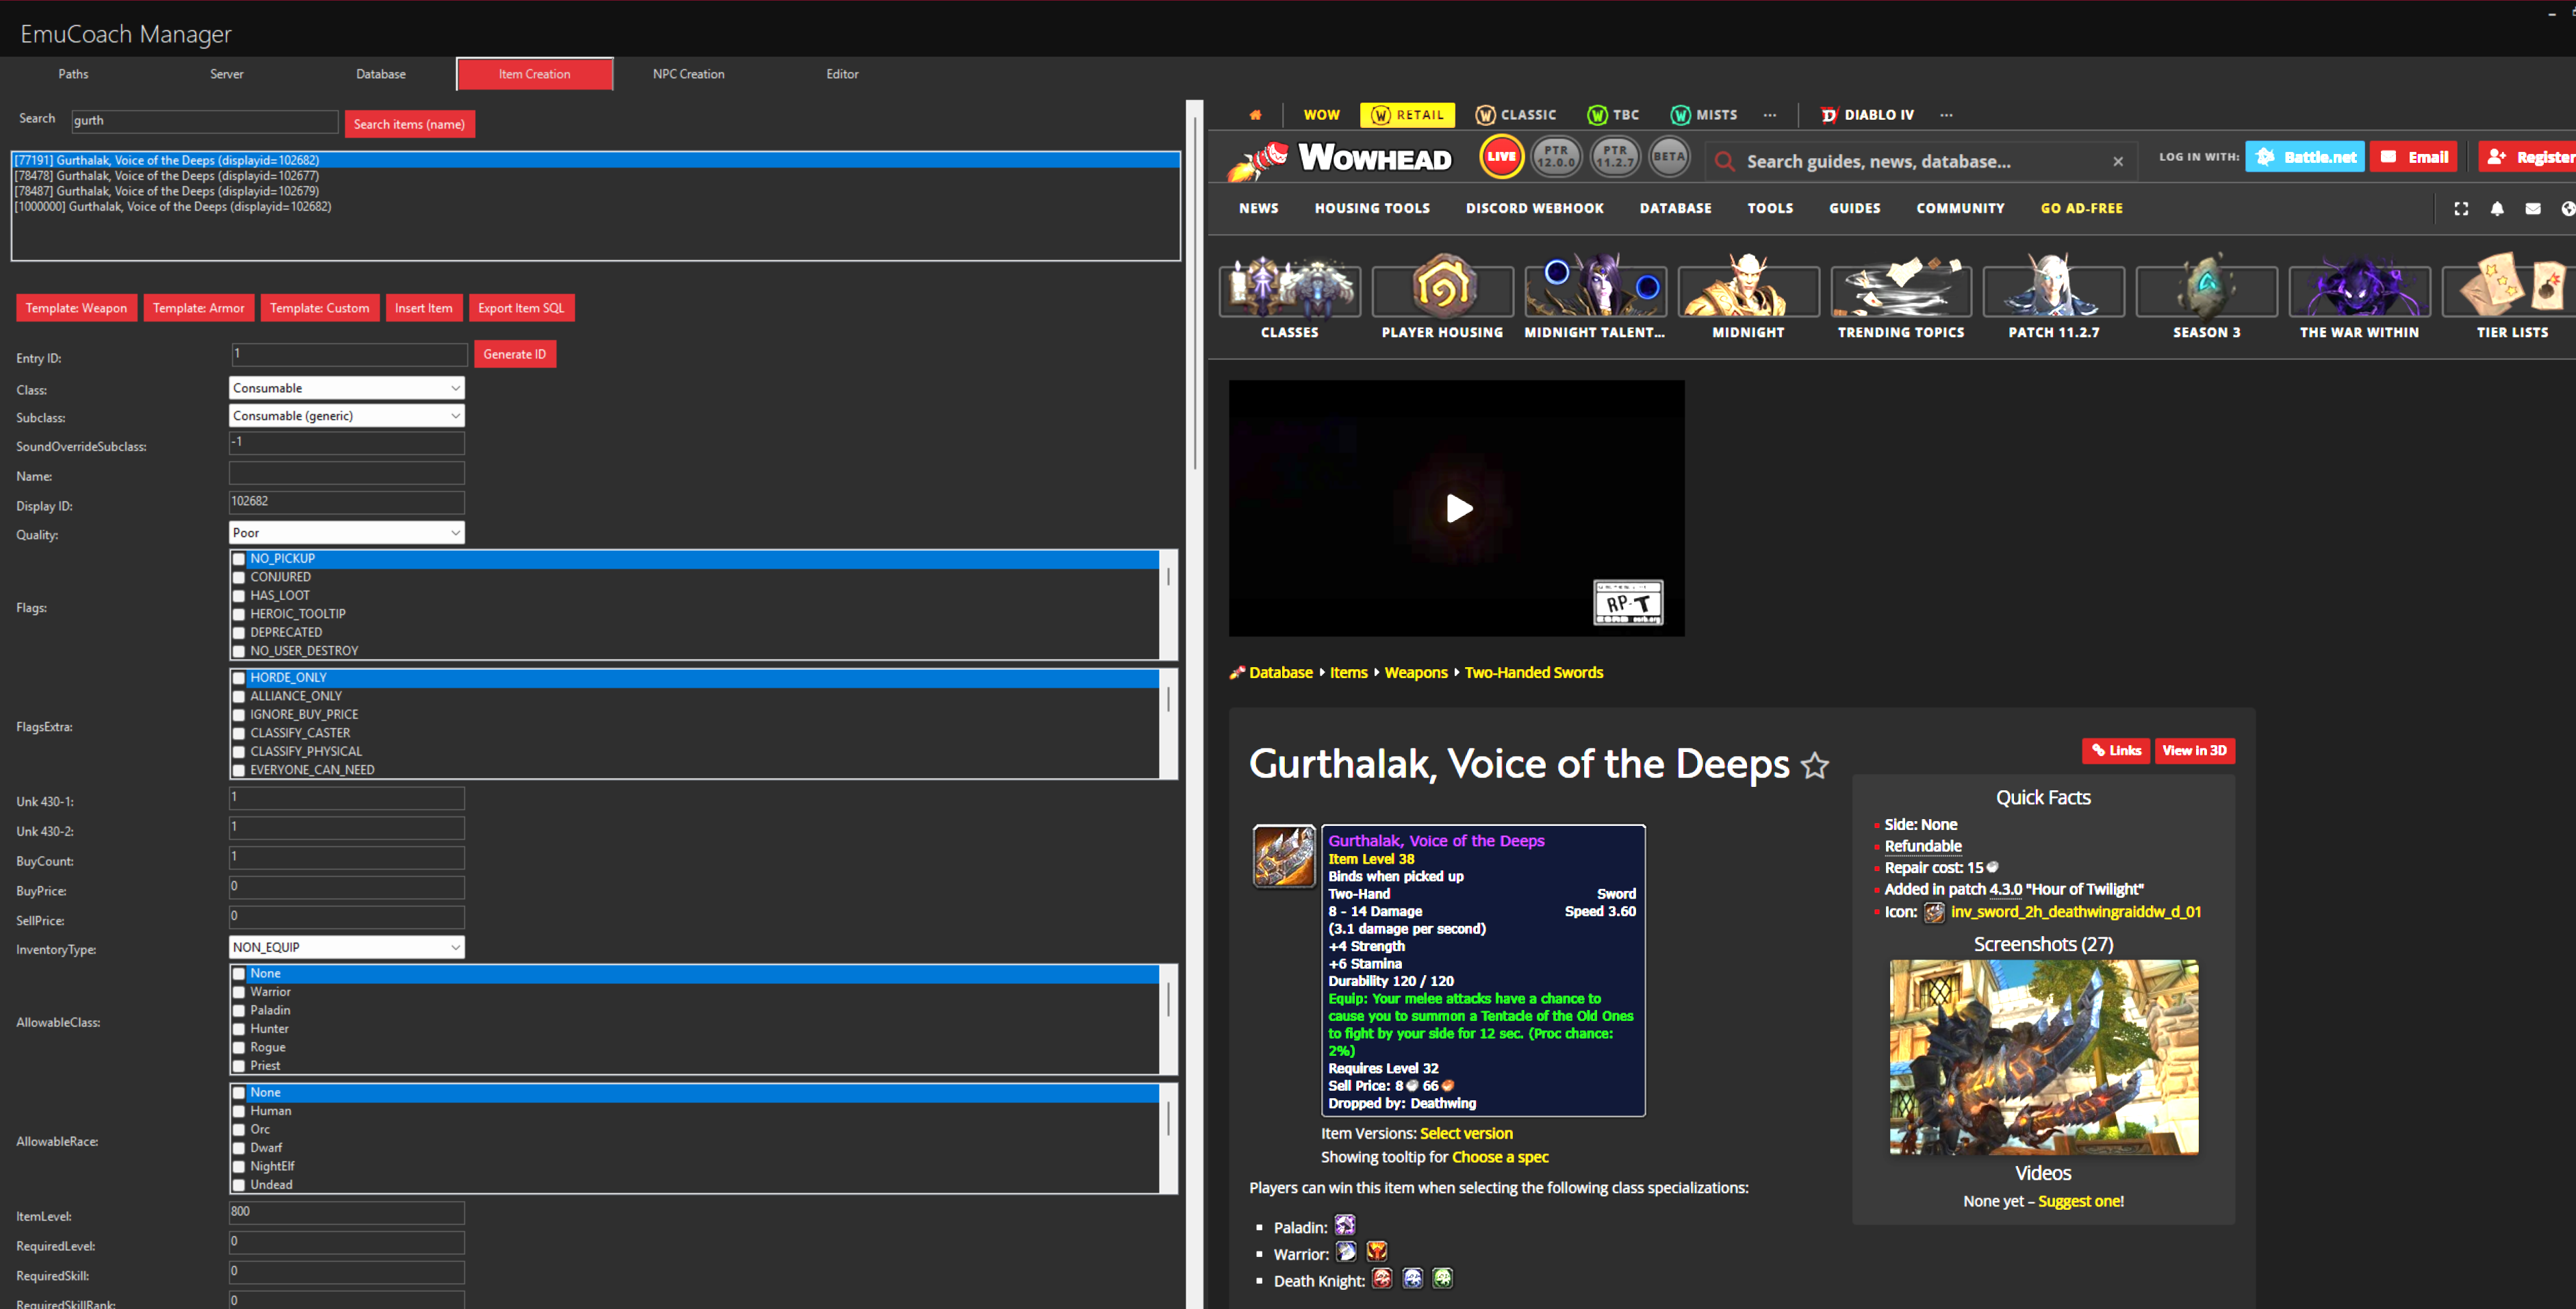Click the Paladin Retribution spec icon
Screen dimensions: 2576x1309
point(1345,1225)
